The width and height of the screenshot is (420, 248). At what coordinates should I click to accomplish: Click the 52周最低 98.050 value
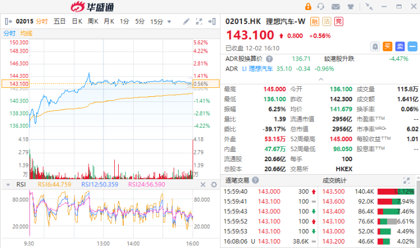(343, 149)
